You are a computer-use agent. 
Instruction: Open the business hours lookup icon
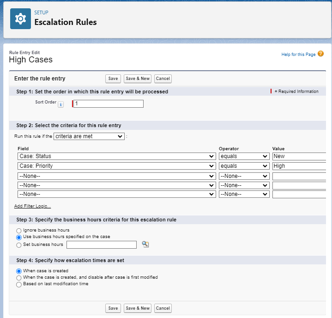[x=145, y=245]
